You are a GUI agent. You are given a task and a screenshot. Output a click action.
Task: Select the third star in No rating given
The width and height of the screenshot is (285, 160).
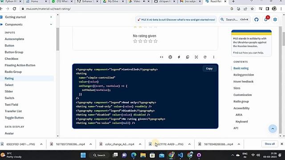coord(145,41)
